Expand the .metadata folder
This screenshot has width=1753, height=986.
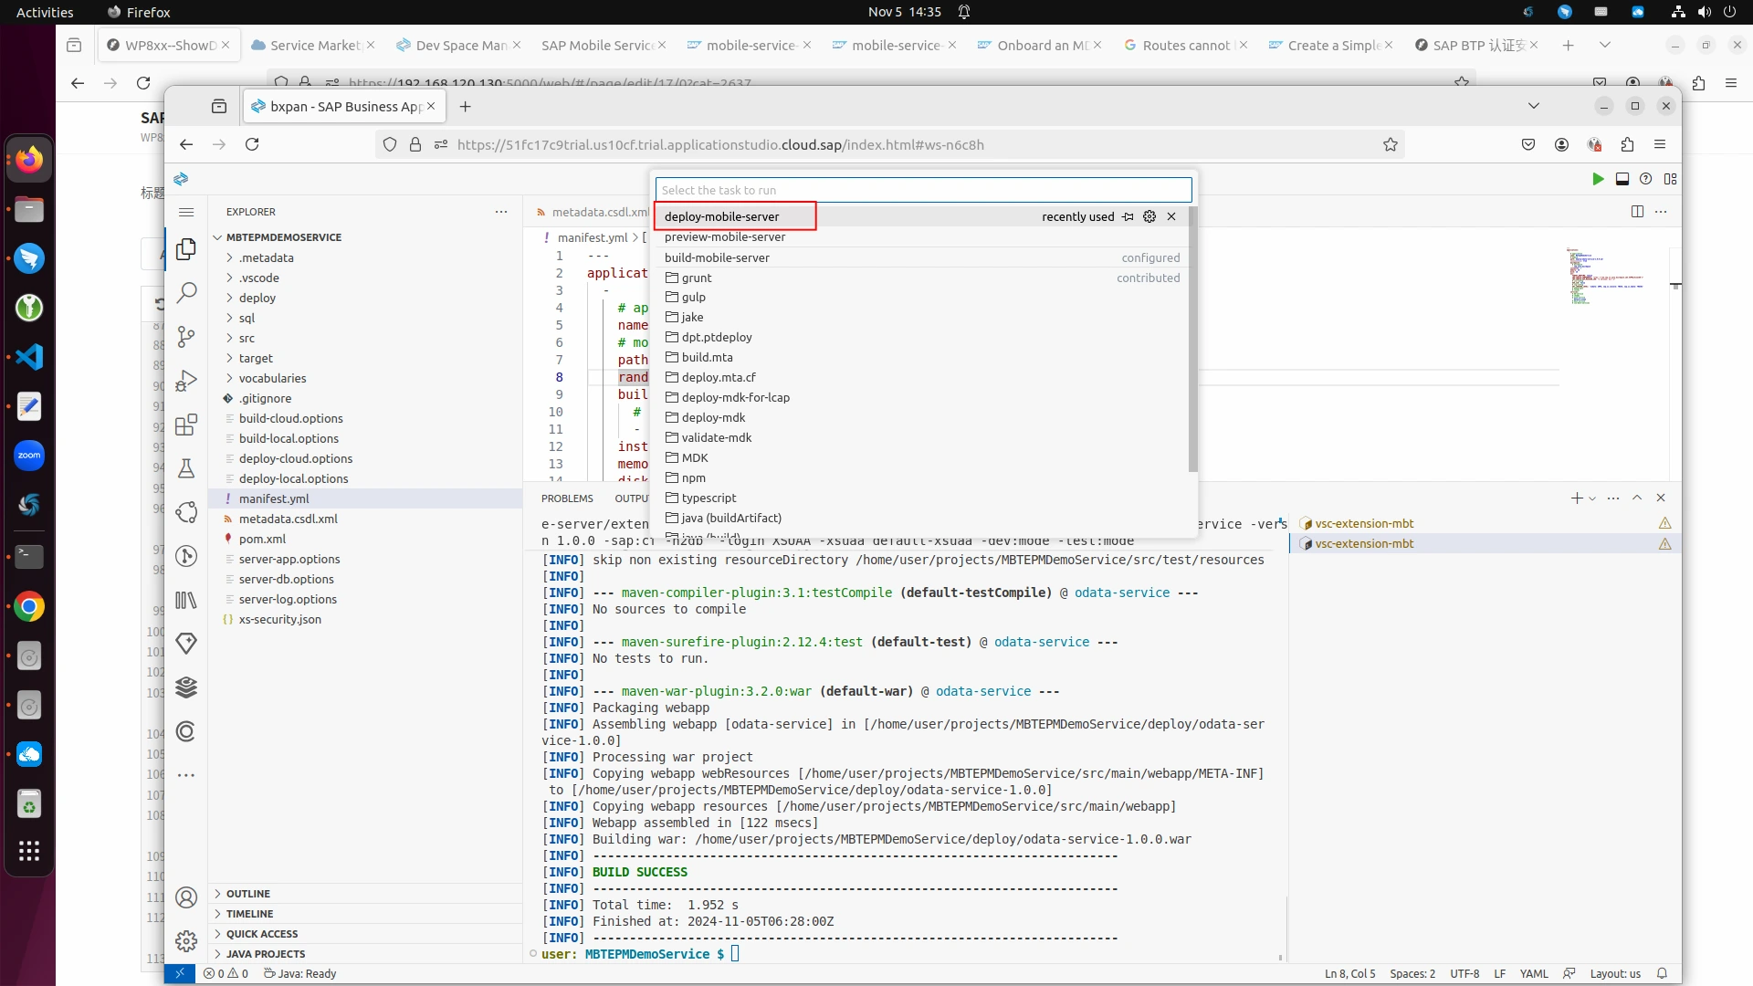click(x=365, y=257)
